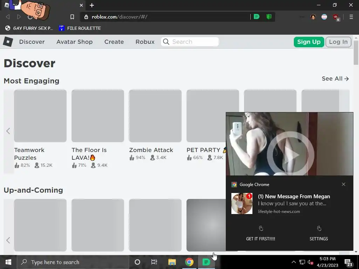Image resolution: width=359 pixels, height=269 pixels.
Task: Close the Google Chrome notification
Action: 344,184
